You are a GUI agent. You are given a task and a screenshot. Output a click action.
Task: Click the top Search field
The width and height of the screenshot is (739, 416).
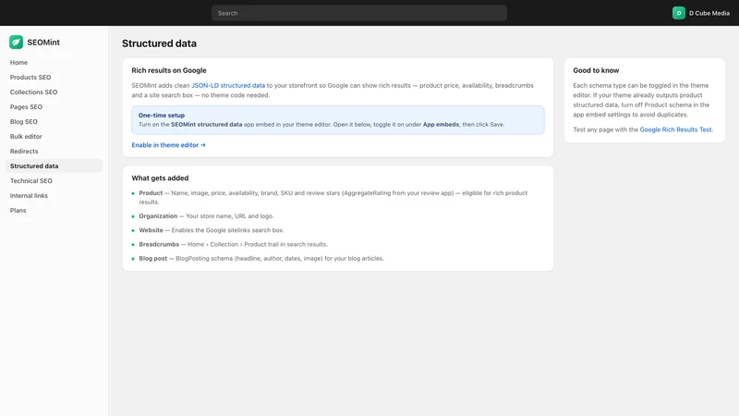coord(359,13)
